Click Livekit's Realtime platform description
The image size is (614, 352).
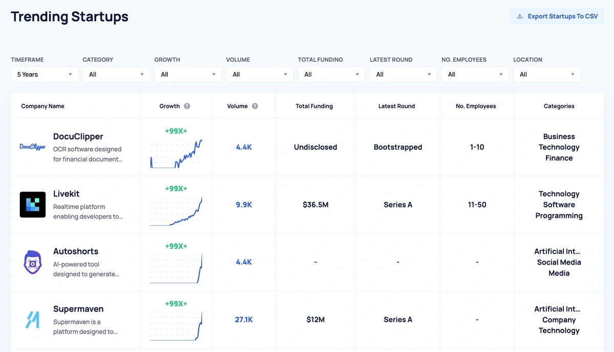(x=88, y=212)
